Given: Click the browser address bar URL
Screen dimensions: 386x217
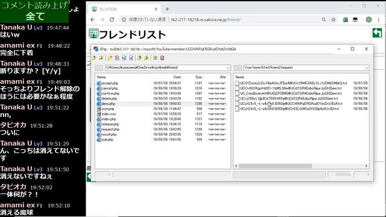Looking at the screenshot, I should (206, 20).
